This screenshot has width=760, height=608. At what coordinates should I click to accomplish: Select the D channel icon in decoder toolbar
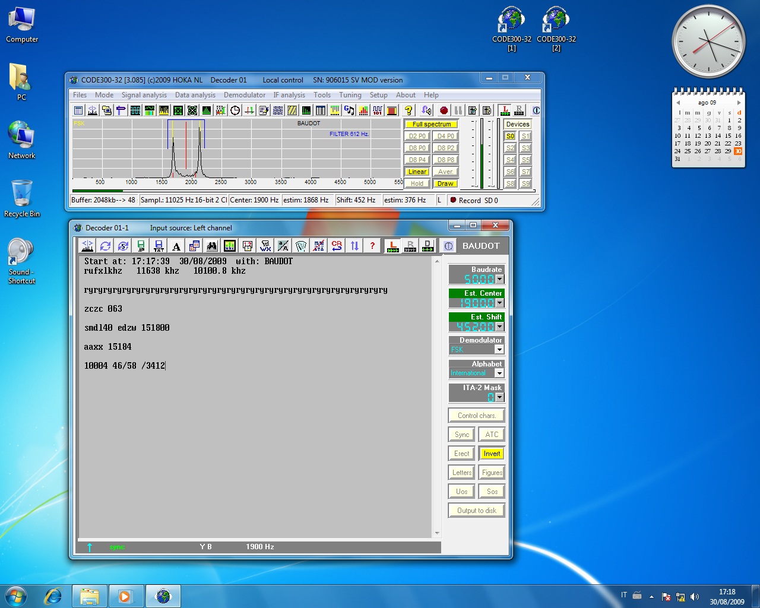pos(427,246)
